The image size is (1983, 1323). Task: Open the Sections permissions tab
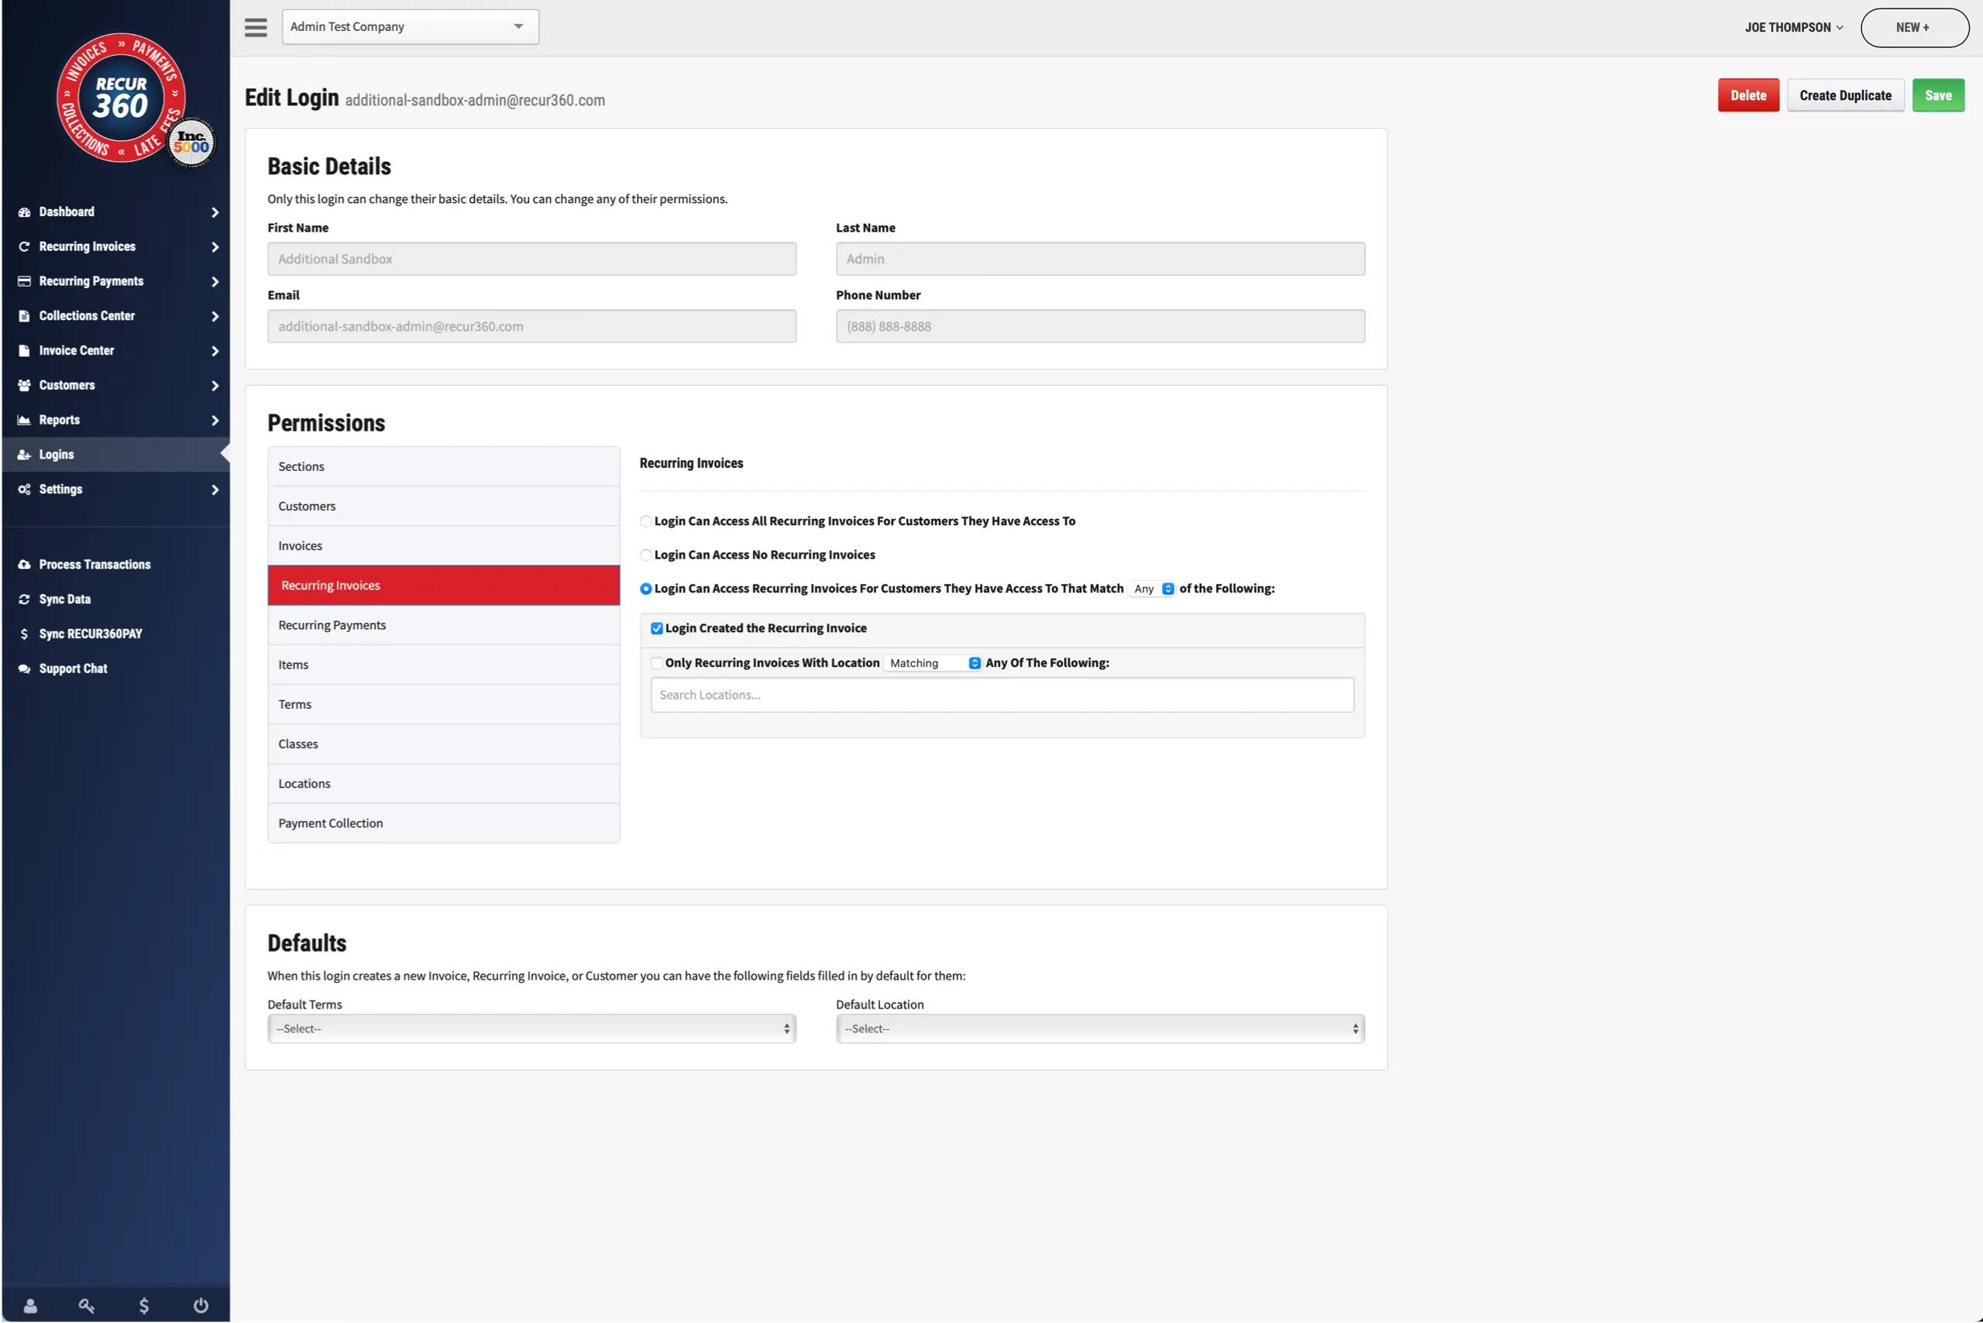(x=444, y=466)
